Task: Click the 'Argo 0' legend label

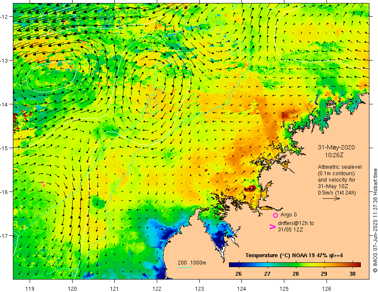Action: point(289,215)
